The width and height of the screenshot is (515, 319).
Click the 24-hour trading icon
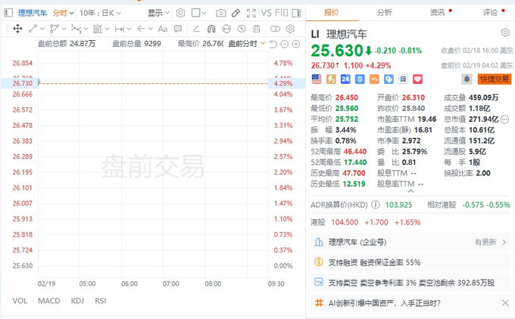coord(345,79)
